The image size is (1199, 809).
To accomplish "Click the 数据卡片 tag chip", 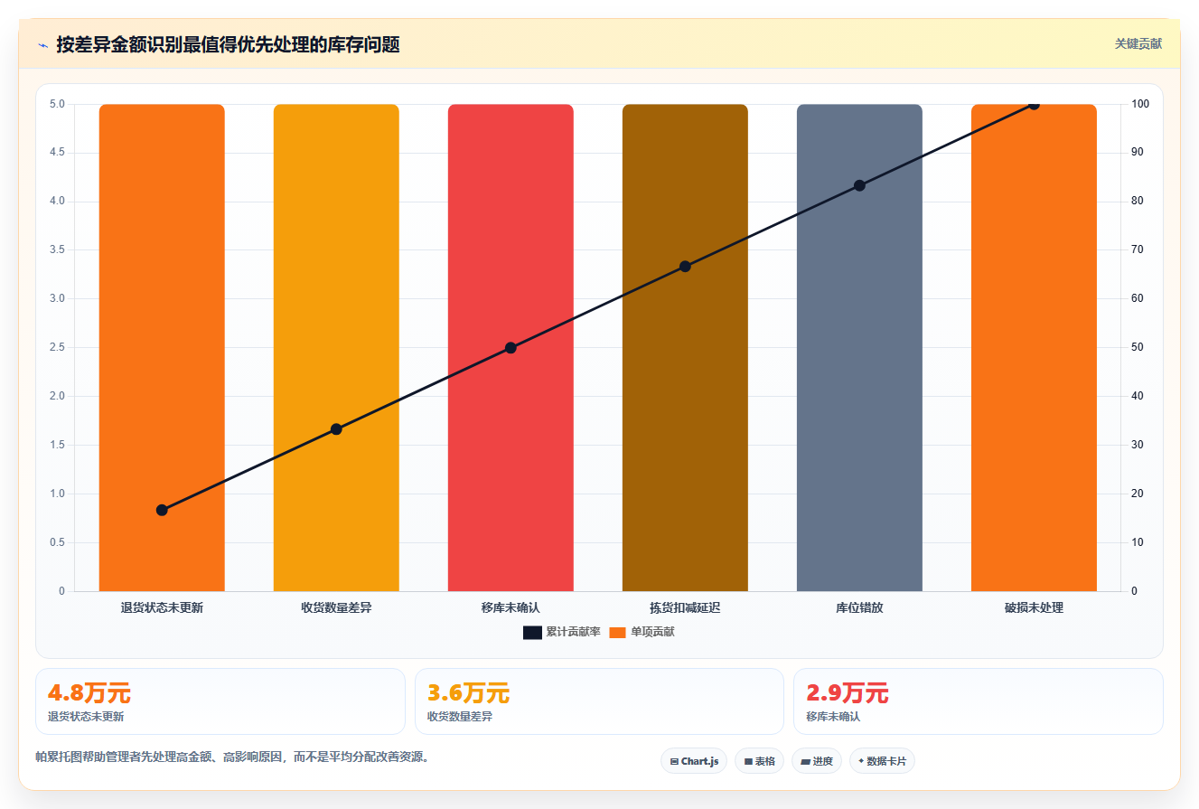I will pyautogui.click(x=882, y=761).
